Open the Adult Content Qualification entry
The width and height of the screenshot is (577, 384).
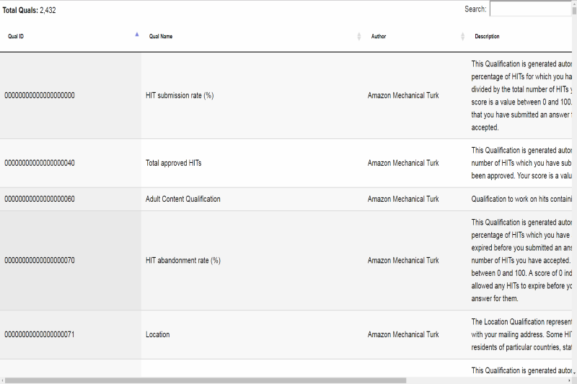[182, 199]
